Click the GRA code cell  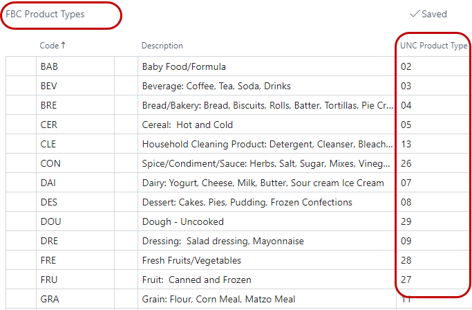click(50, 300)
